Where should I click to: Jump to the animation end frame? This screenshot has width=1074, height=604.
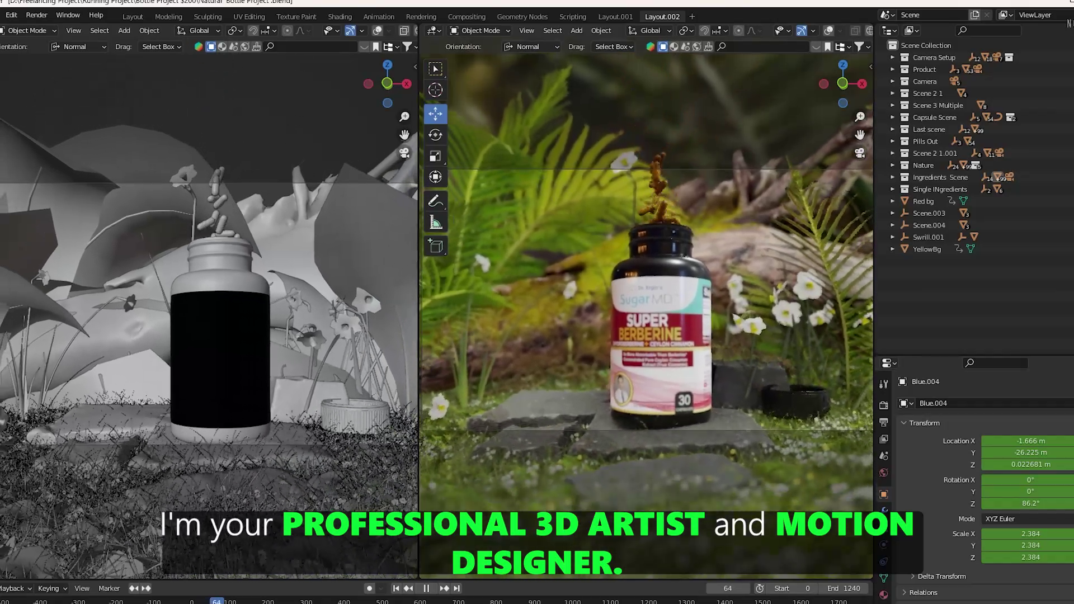coord(458,588)
